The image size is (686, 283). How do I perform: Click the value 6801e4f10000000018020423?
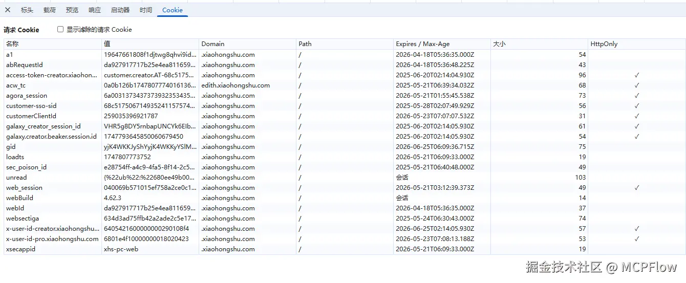[146, 239]
